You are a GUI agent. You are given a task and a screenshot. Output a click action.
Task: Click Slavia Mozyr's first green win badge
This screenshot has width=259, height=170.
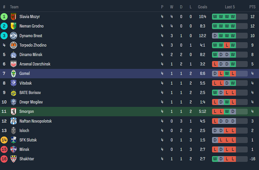215,17
